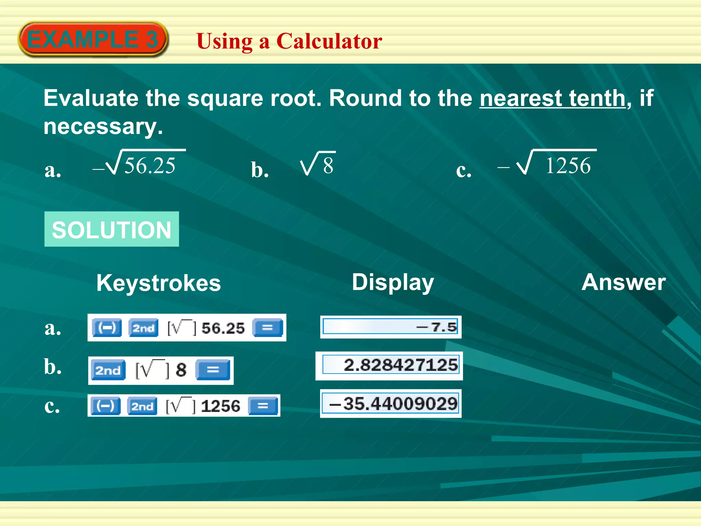This screenshot has width=701, height=526.
Task: Click the 2nd key in row b
Action: [x=108, y=370]
